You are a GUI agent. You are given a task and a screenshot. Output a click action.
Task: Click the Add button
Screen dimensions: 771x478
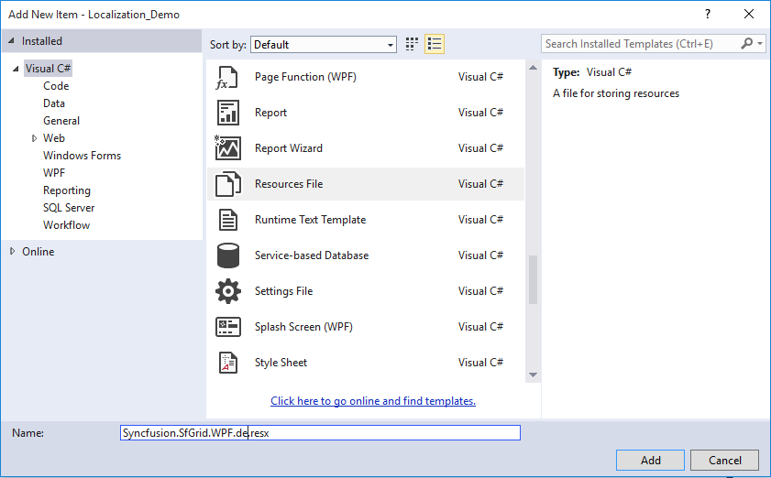650,461
